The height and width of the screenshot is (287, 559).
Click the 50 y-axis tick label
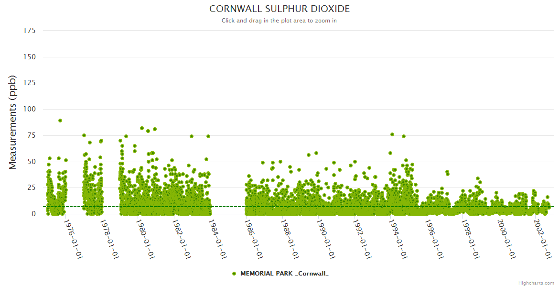(x=31, y=162)
